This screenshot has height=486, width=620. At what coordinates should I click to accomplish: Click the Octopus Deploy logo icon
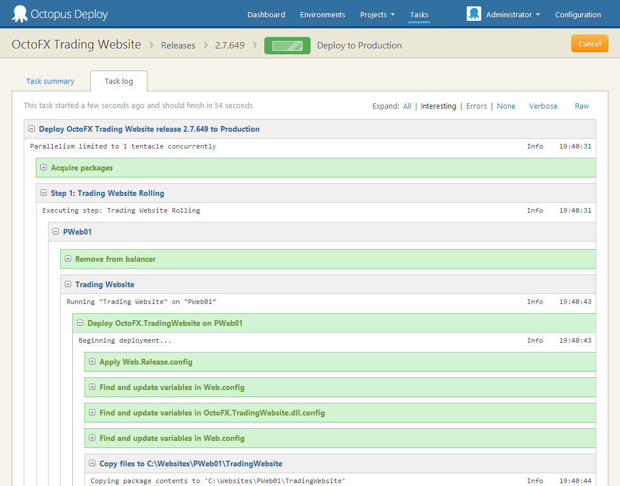pyautogui.click(x=20, y=14)
